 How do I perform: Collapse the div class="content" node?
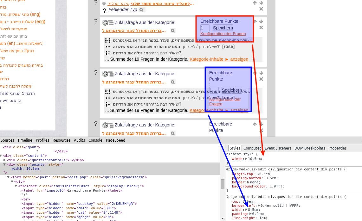point(1,156)
